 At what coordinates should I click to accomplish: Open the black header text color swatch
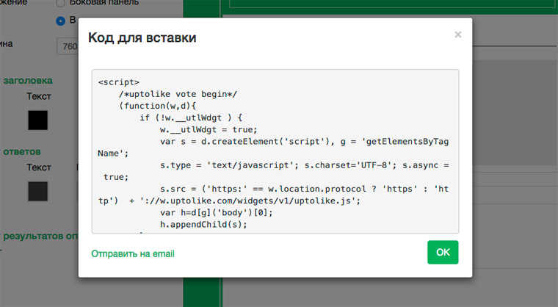[x=37, y=120]
